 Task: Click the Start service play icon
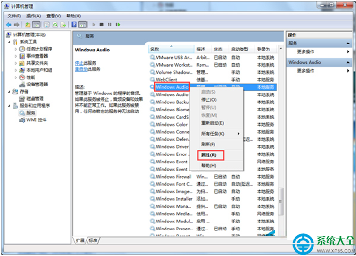click(x=94, y=25)
